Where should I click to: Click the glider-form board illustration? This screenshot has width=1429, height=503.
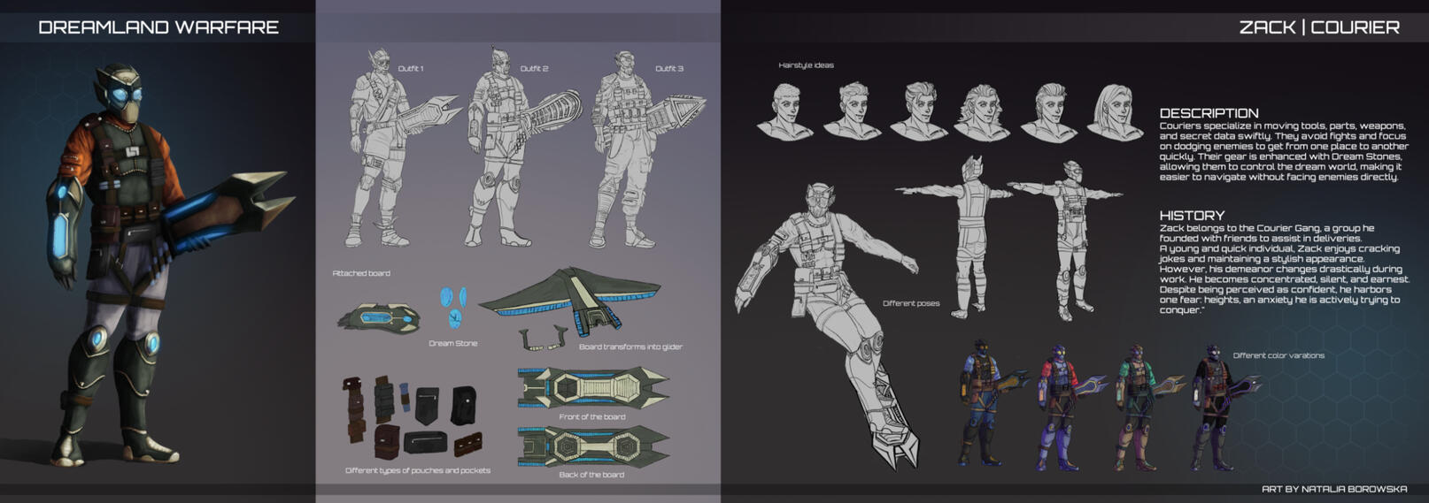[x=571, y=294]
